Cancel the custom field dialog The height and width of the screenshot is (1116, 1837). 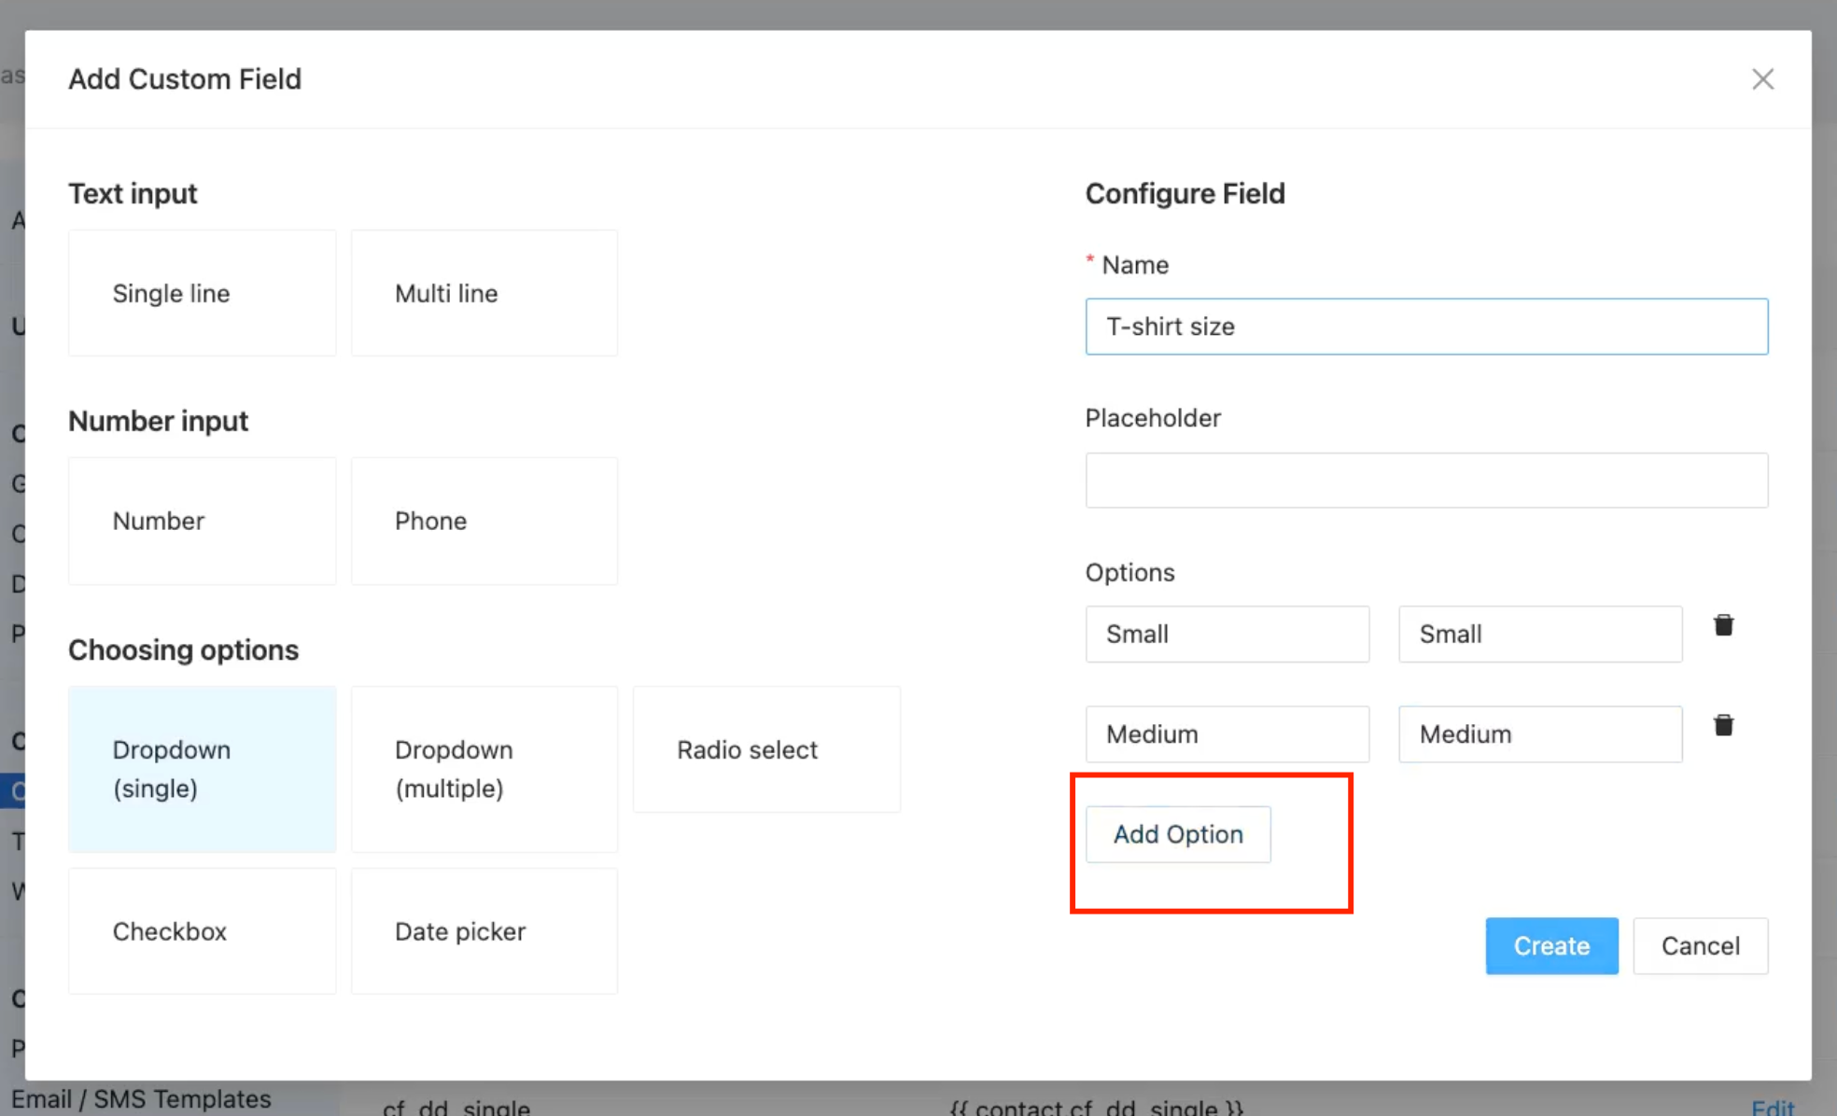pos(1700,946)
